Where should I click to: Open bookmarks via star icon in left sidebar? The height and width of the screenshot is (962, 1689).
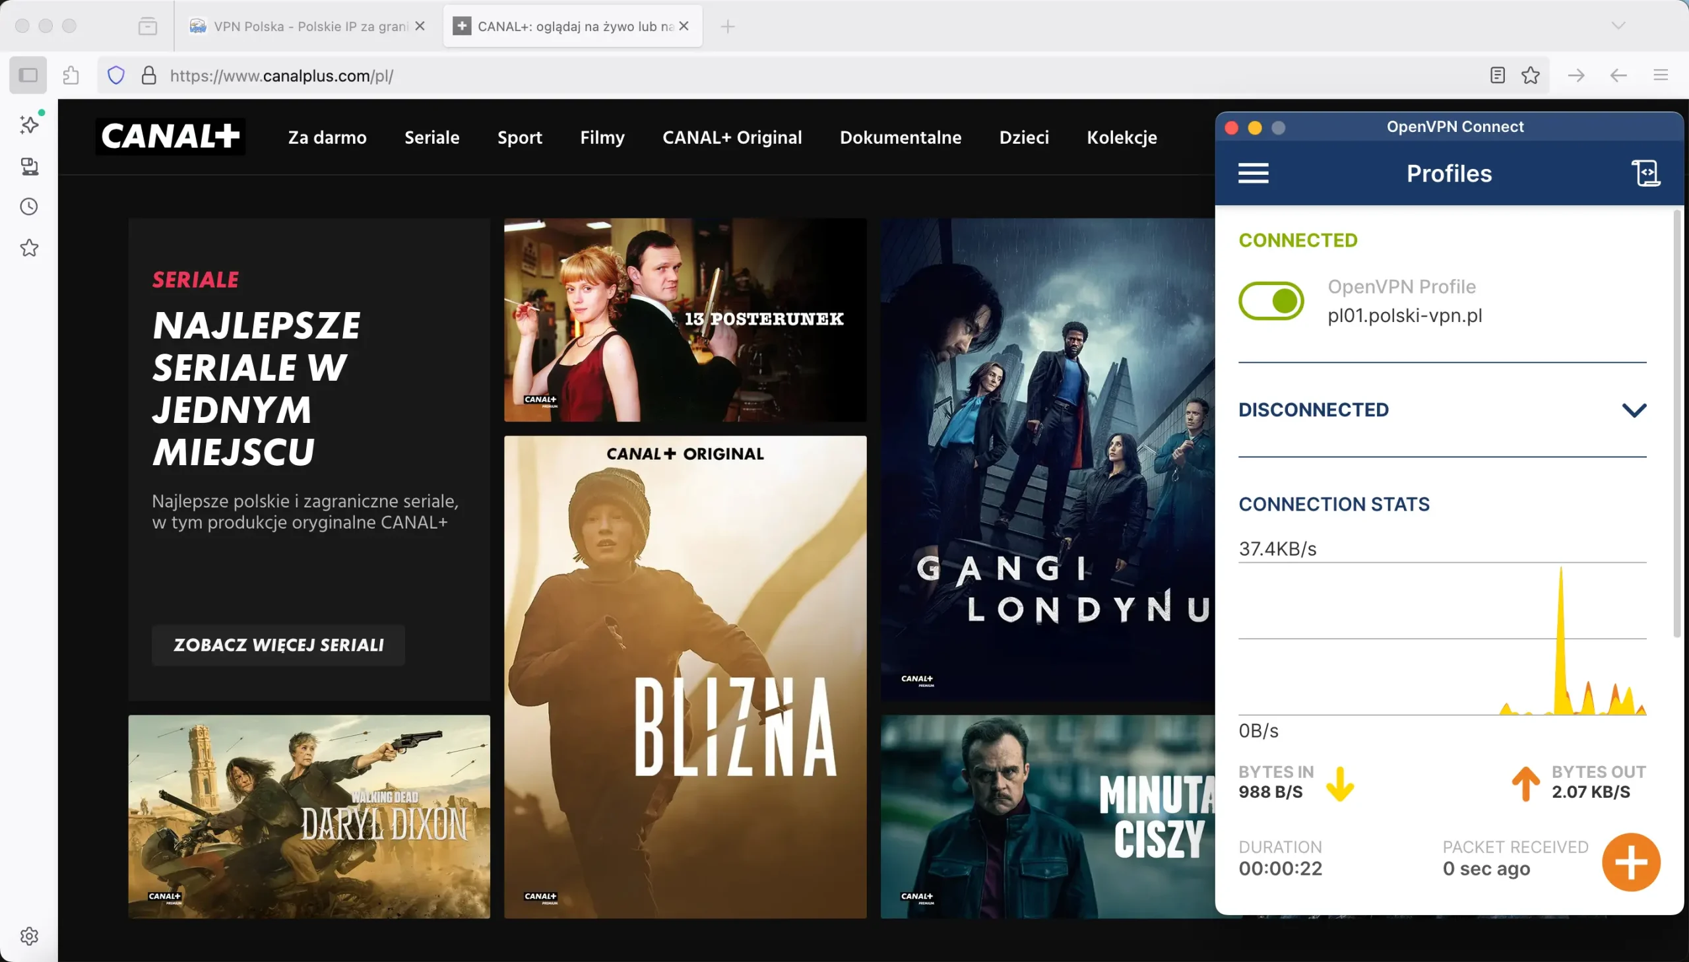click(x=28, y=248)
